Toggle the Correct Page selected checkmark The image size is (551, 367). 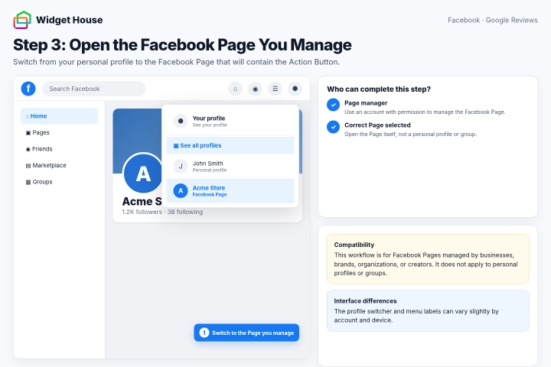(333, 127)
